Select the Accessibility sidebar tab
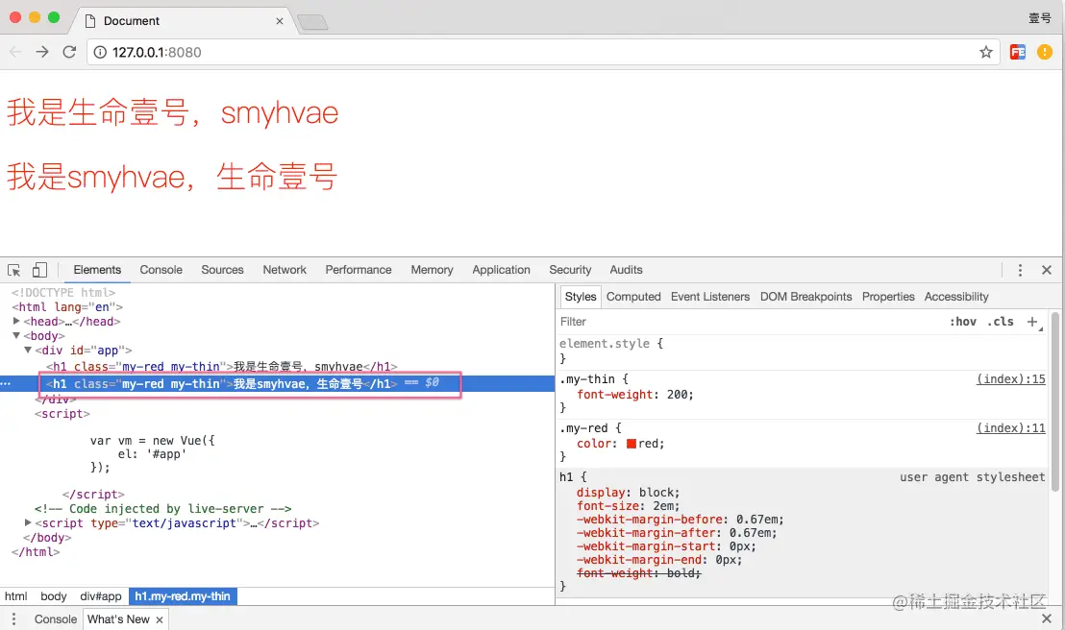 [x=955, y=297]
